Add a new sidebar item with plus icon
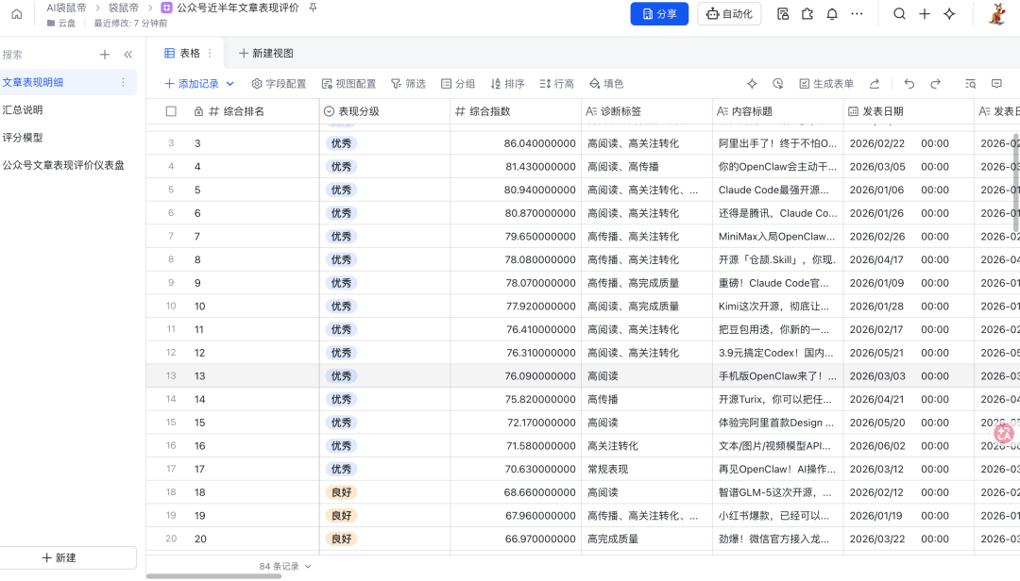1020x581 pixels. pyautogui.click(x=105, y=55)
